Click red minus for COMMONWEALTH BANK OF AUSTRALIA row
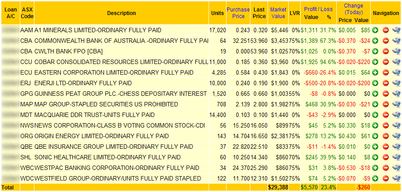 [386, 41]
